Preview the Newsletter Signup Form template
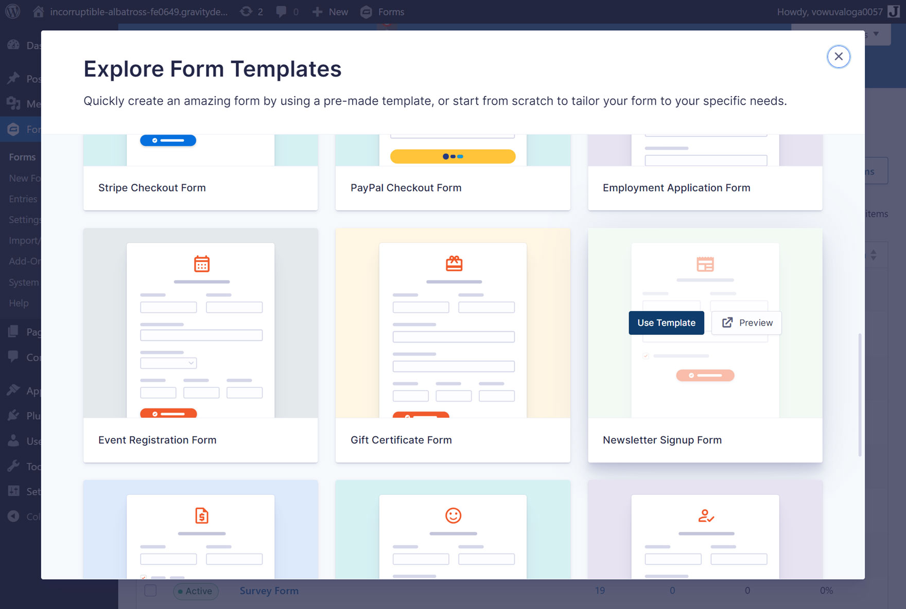 (746, 323)
